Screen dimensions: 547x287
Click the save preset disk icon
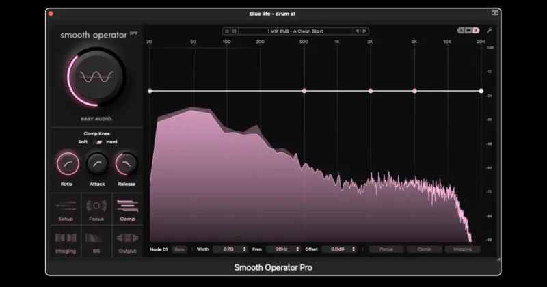point(235,31)
